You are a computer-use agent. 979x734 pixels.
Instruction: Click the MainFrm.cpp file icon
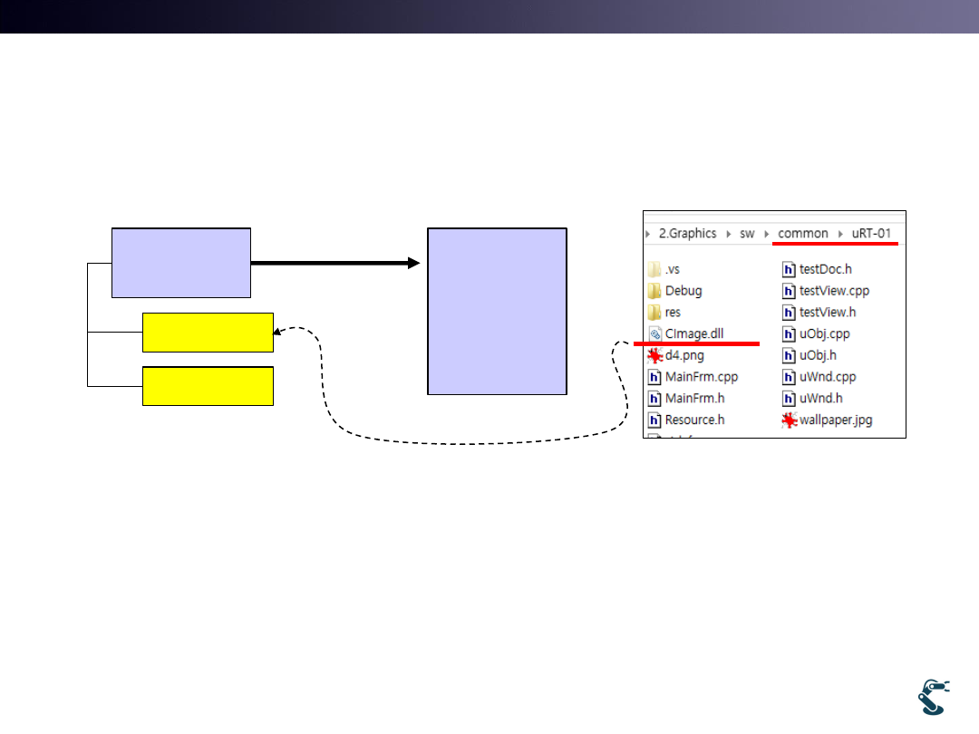[x=656, y=377]
